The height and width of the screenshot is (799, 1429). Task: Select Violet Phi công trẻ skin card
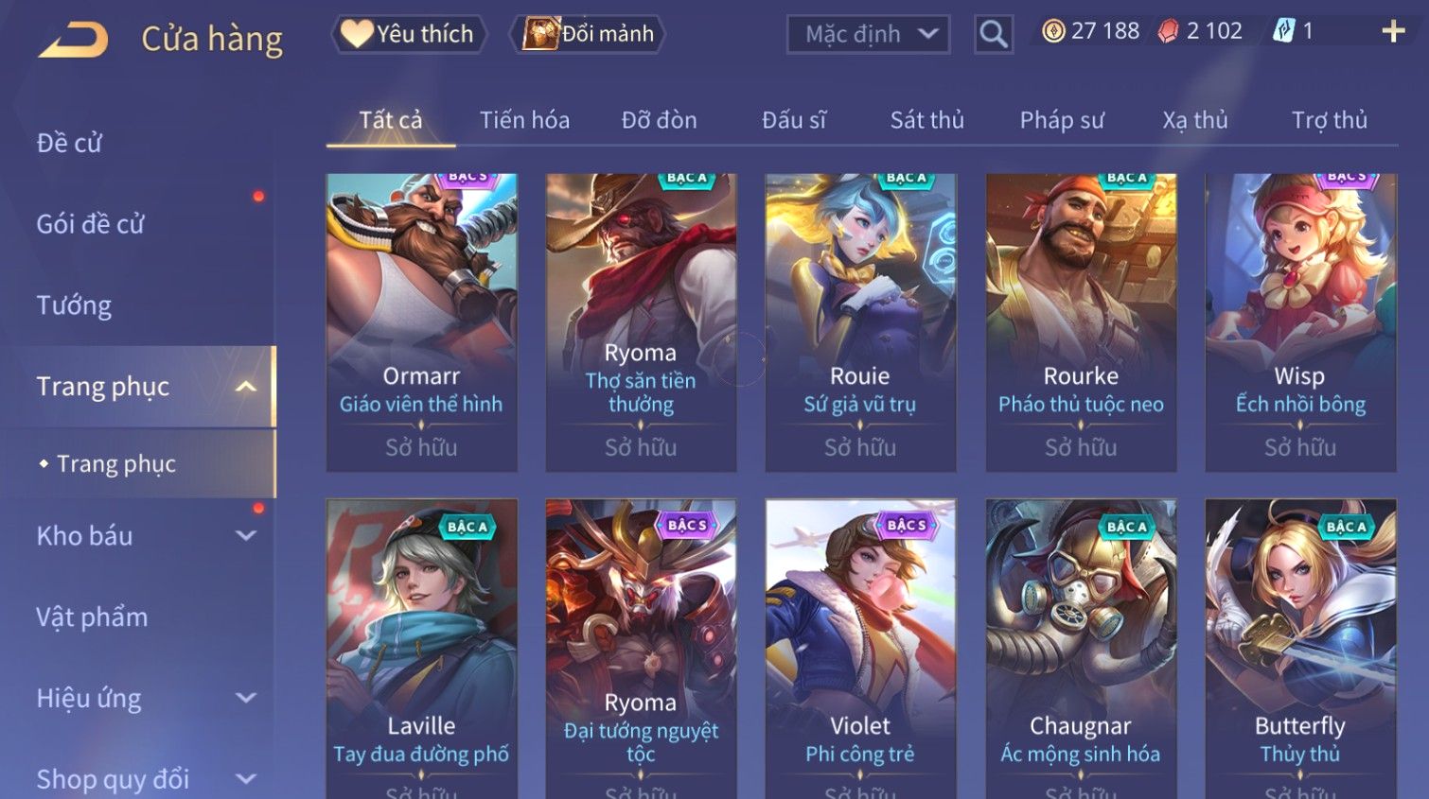tap(860, 649)
